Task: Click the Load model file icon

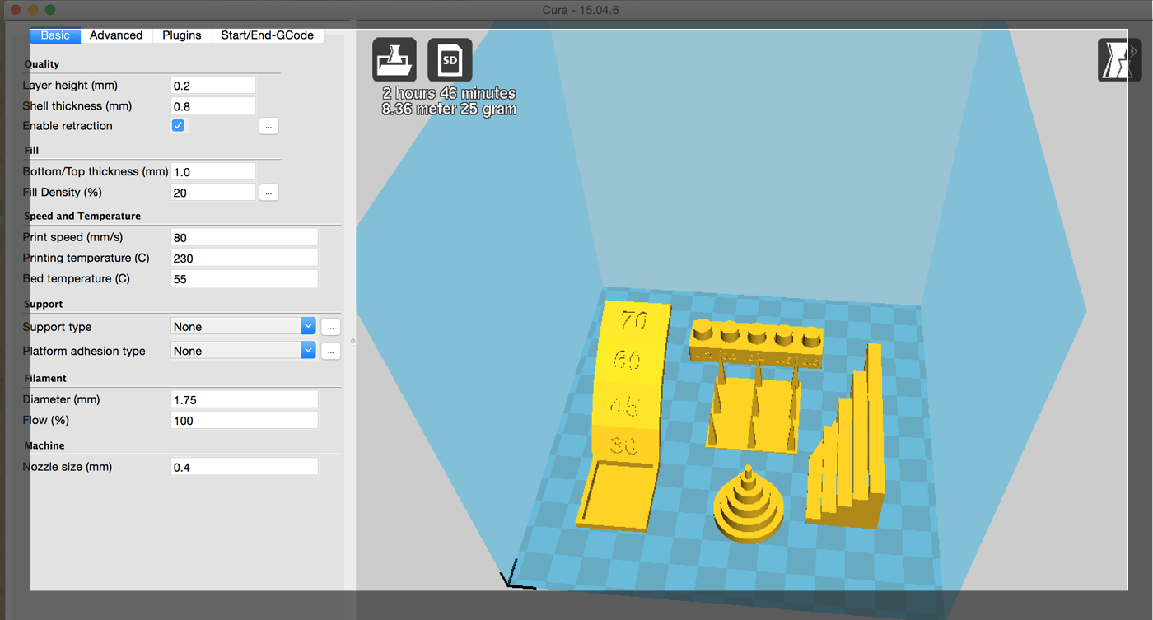Action: [394, 59]
